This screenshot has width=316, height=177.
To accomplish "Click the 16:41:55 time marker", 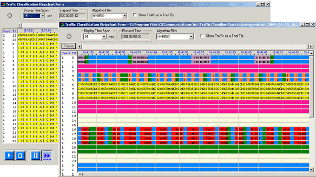I will coord(167,52).
